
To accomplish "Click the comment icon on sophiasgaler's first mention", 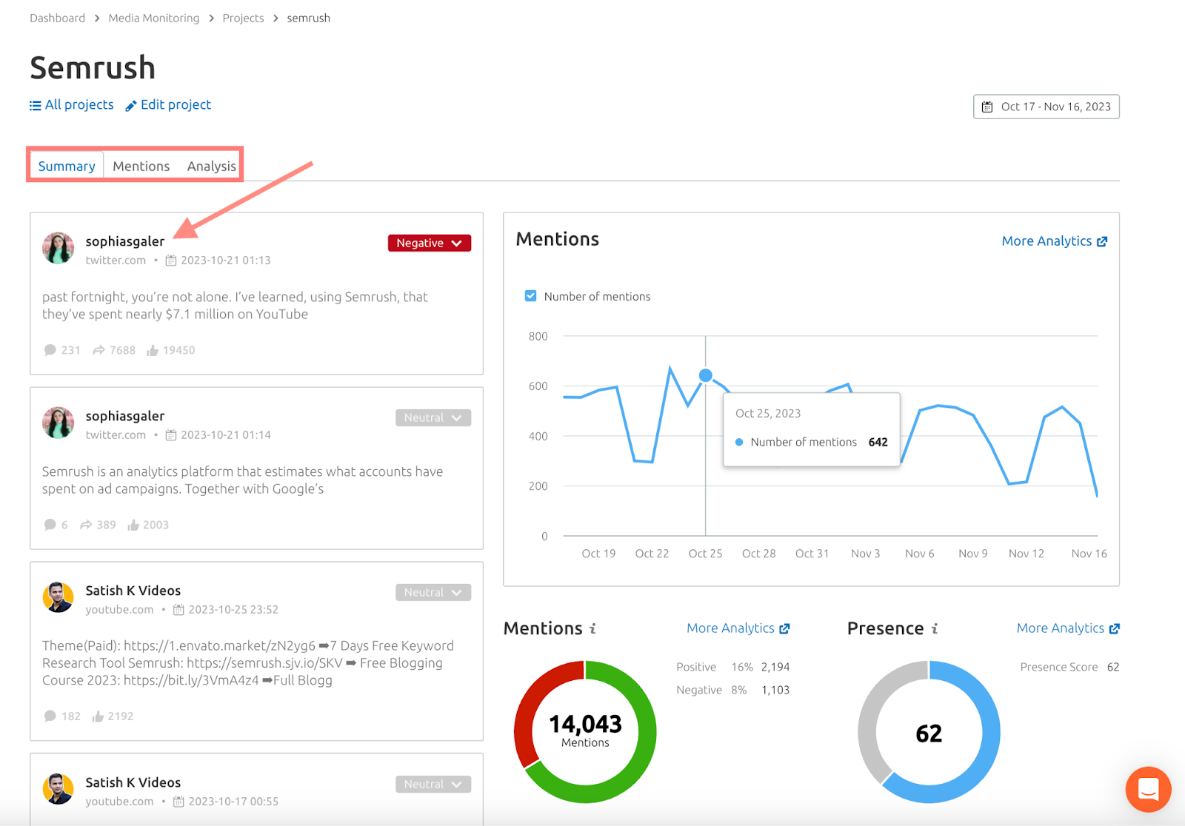I will click(x=50, y=349).
